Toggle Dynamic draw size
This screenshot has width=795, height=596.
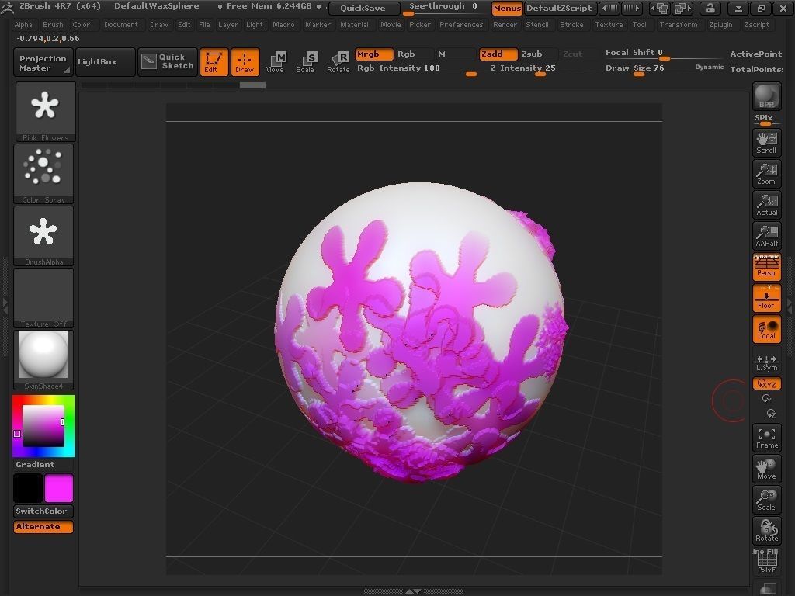(x=710, y=67)
